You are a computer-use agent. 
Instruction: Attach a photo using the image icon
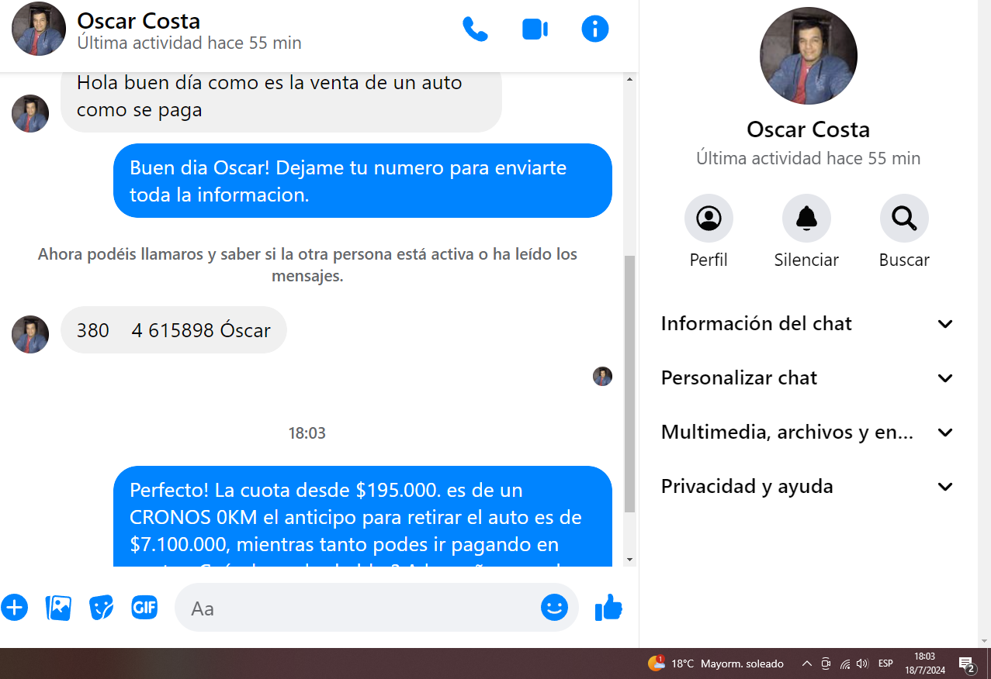(x=58, y=608)
